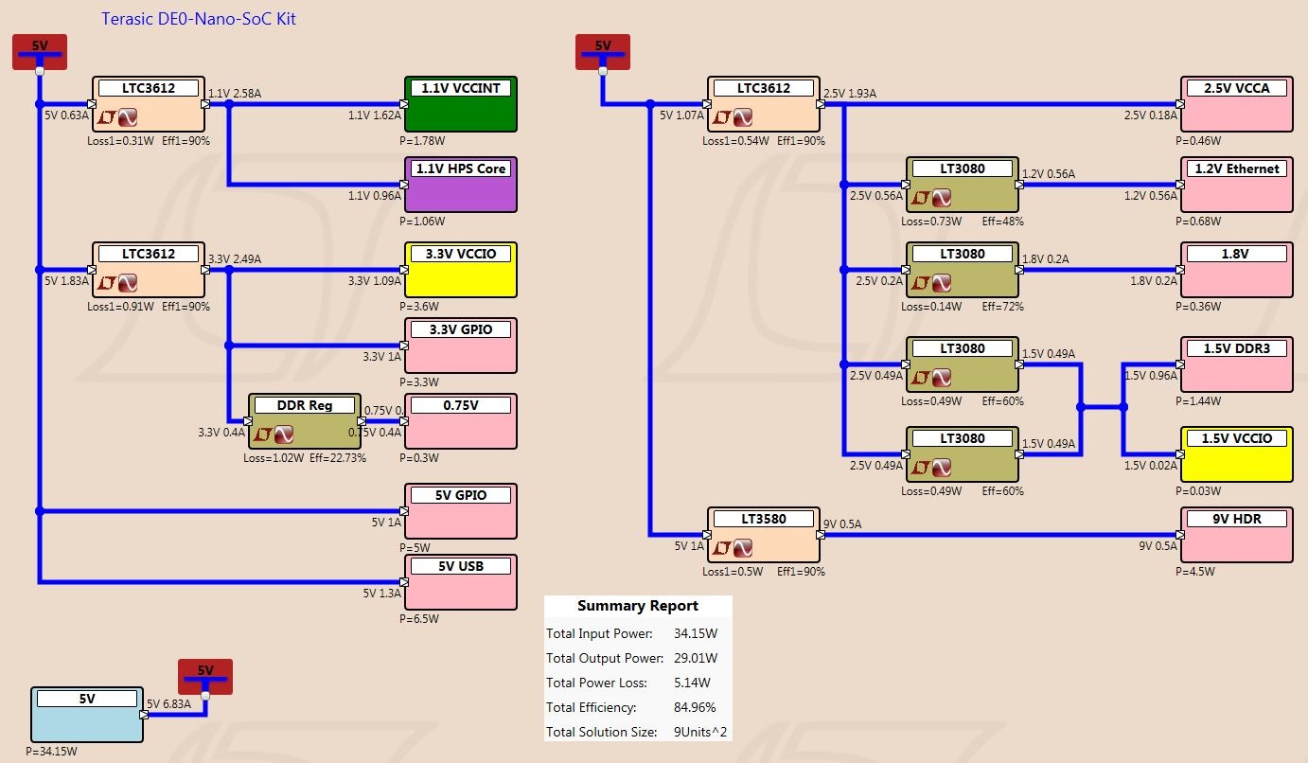The image size is (1308, 763).
Task: Click the green 1.1V VCCINT load block
Action: 461,104
